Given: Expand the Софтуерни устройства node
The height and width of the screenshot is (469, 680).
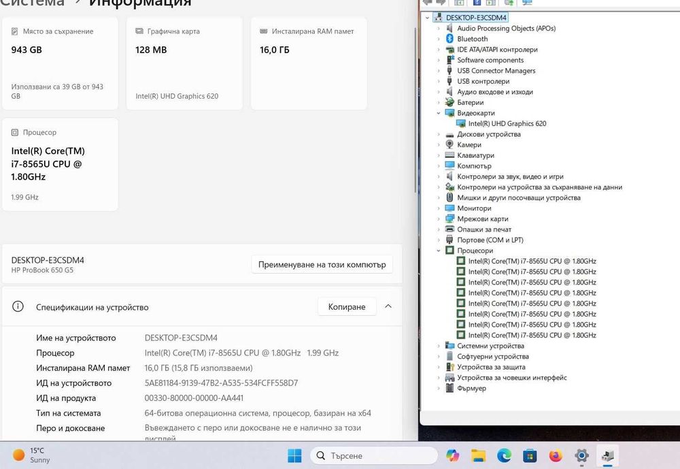Looking at the screenshot, I should click(439, 357).
